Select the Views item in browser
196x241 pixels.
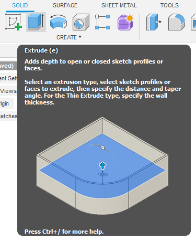[8, 91]
